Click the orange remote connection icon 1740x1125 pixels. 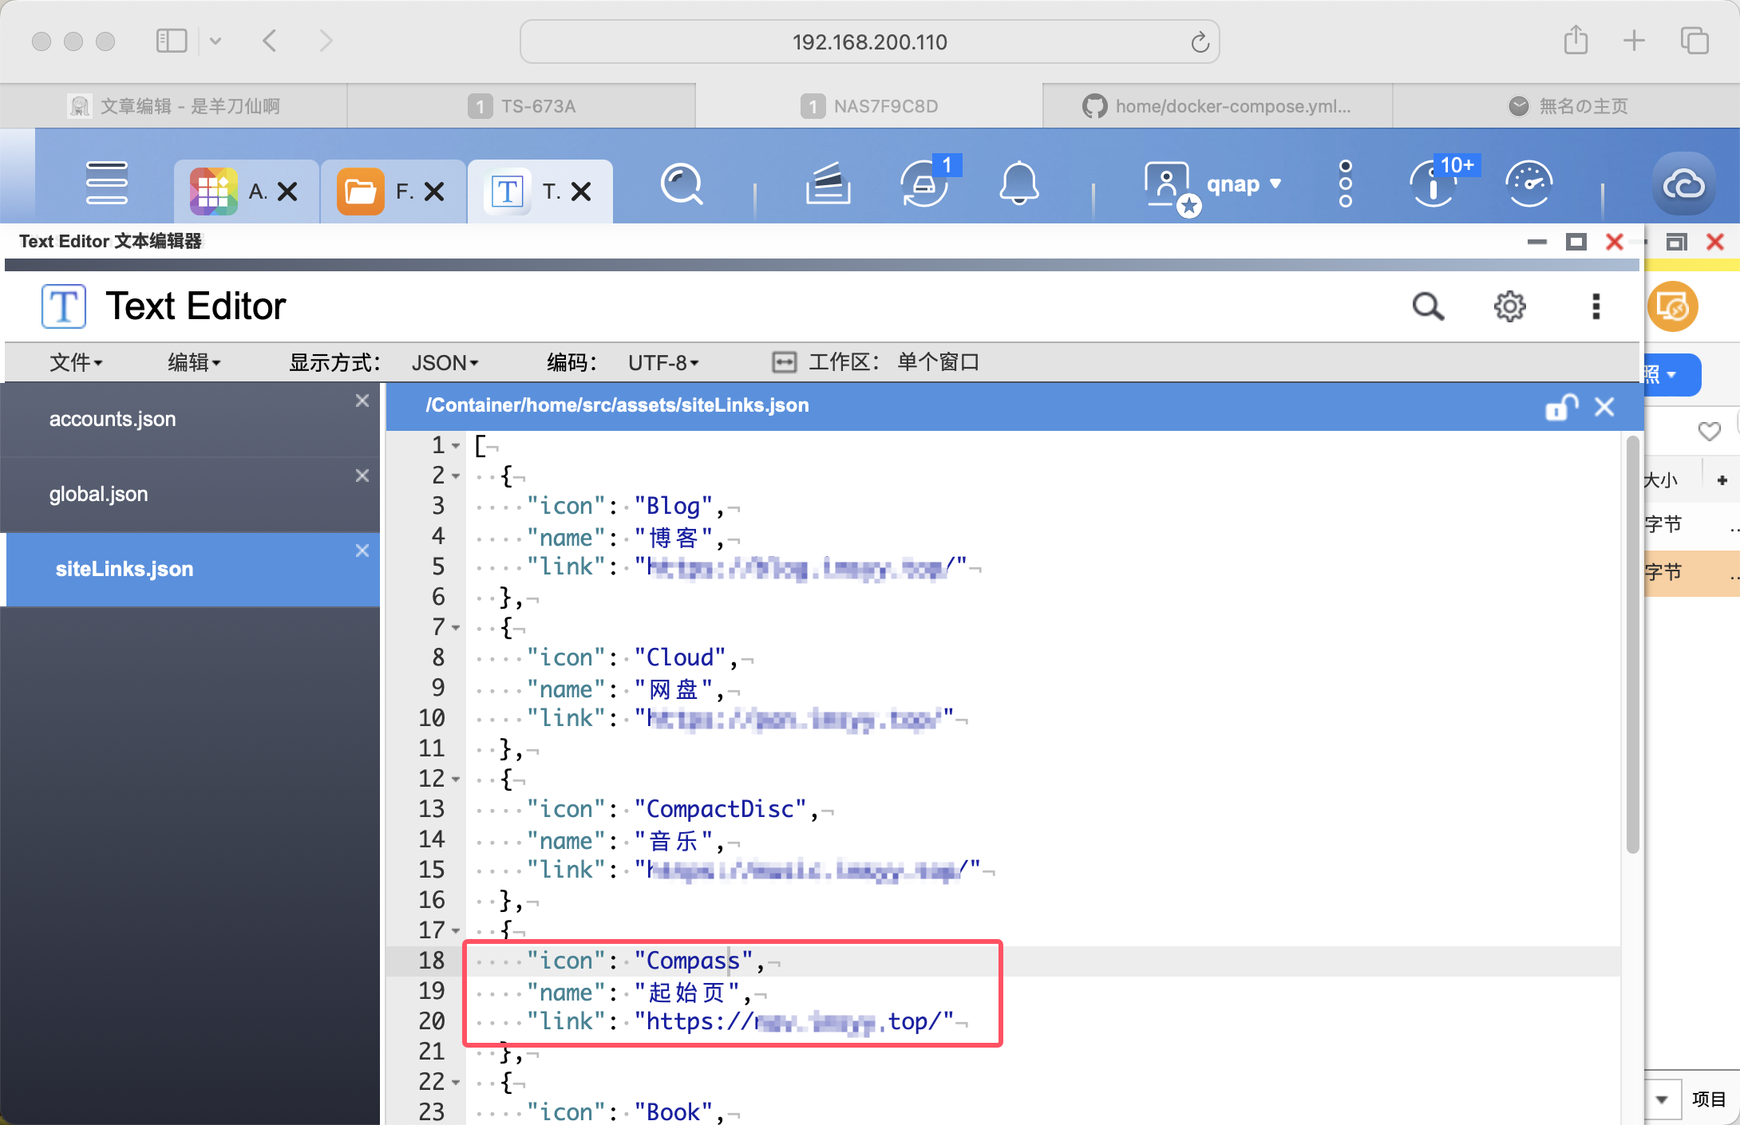click(x=1672, y=307)
